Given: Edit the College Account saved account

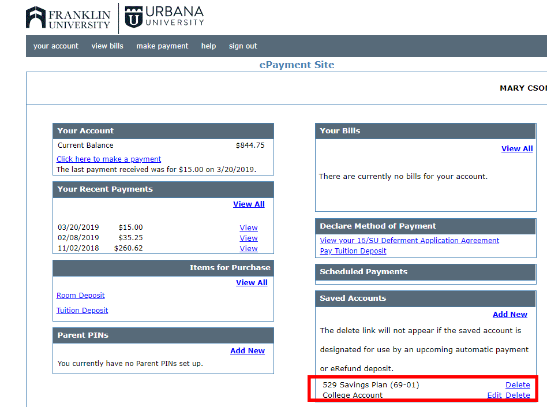Looking at the screenshot, I should coord(494,395).
